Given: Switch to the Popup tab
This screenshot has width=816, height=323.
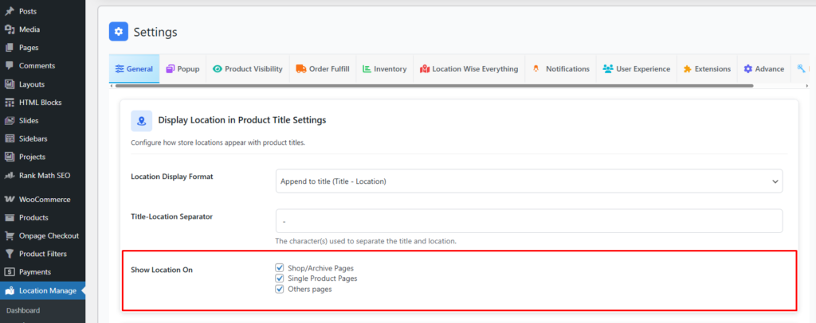Looking at the screenshot, I should point(182,69).
